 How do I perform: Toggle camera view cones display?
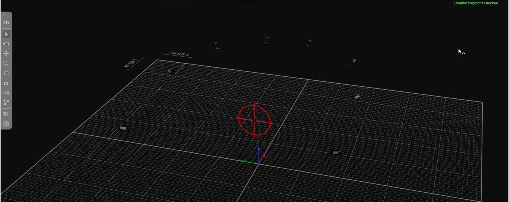click(x=6, y=114)
